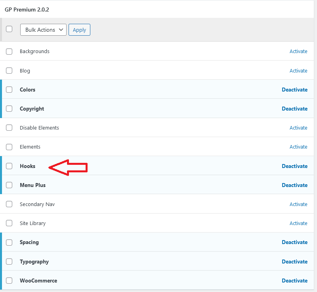The height and width of the screenshot is (292, 317).
Task: Click the Colors module name
Action: [27, 90]
